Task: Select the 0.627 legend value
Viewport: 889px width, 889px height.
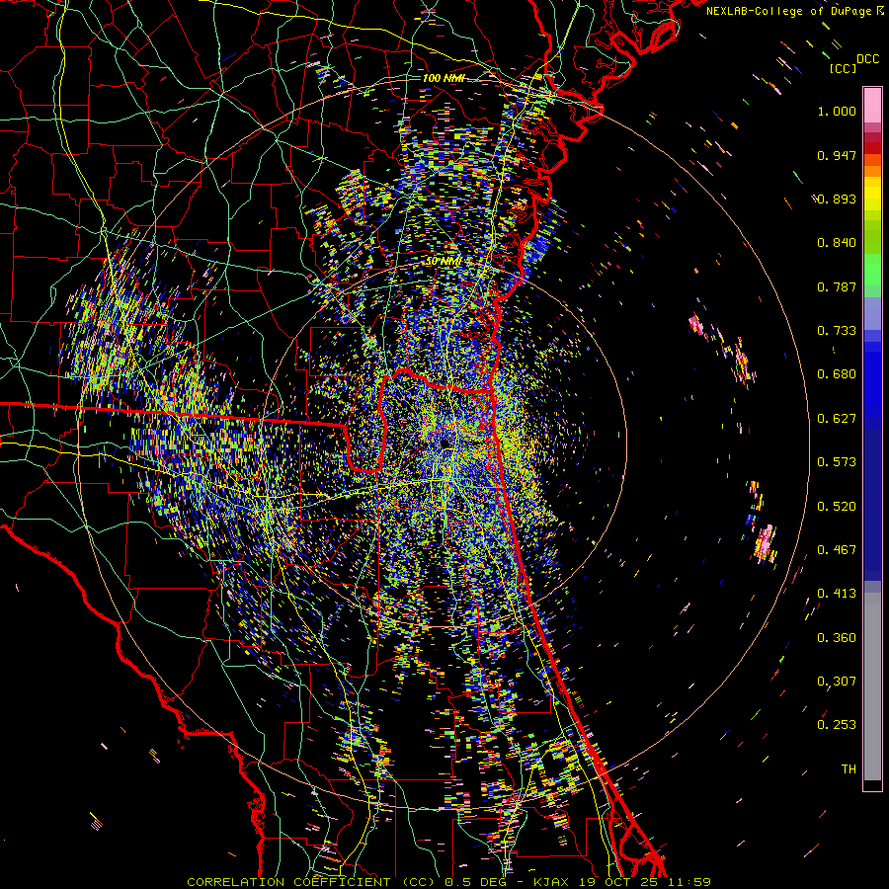Action: [x=837, y=419]
